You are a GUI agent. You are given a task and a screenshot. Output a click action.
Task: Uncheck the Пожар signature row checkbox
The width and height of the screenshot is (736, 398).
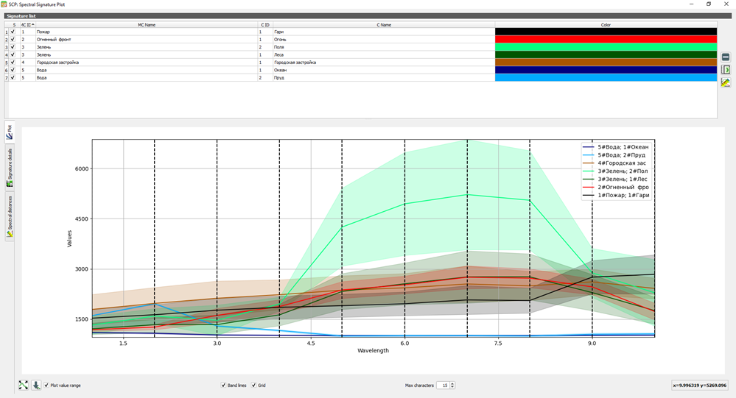tap(13, 32)
